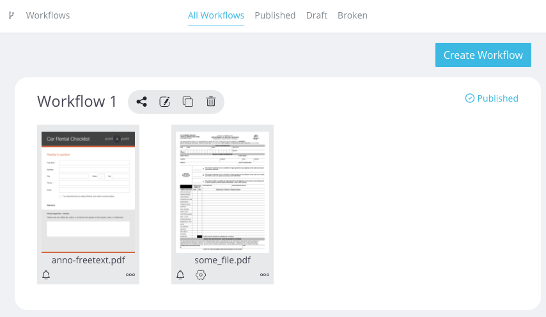The width and height of the screenshot is (546, 317).
Task: Expand the three-dot menu for some_file.pdf
Action: tap(265, 275)
